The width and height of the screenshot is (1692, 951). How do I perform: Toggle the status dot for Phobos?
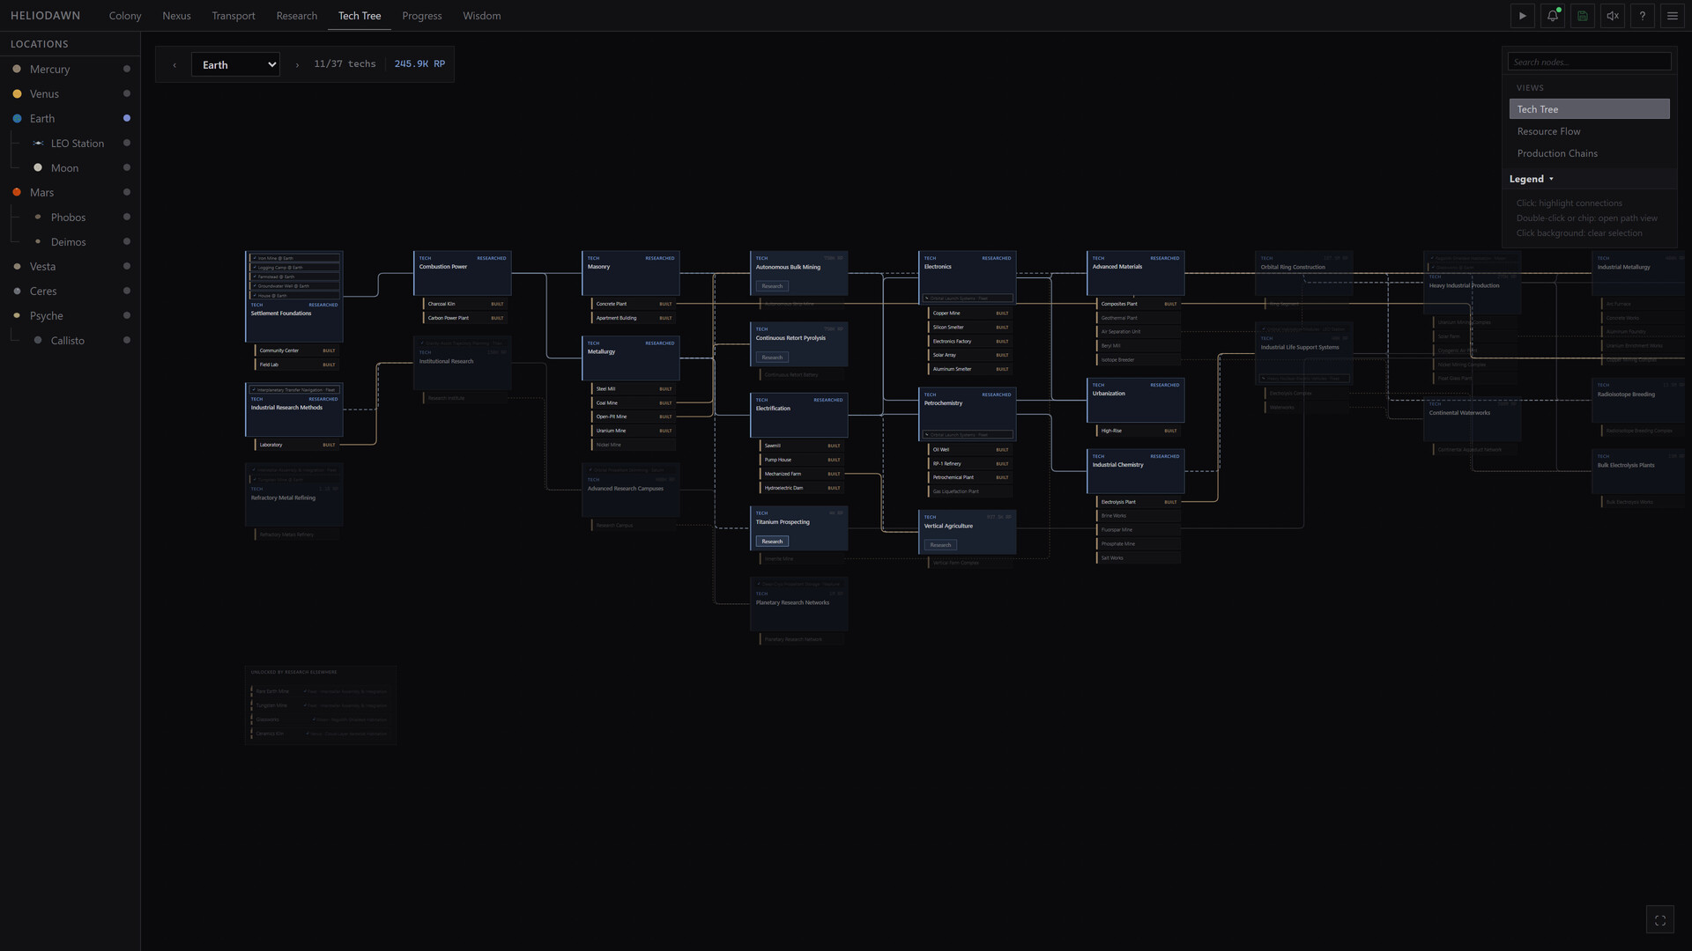(x=127, y=217)
